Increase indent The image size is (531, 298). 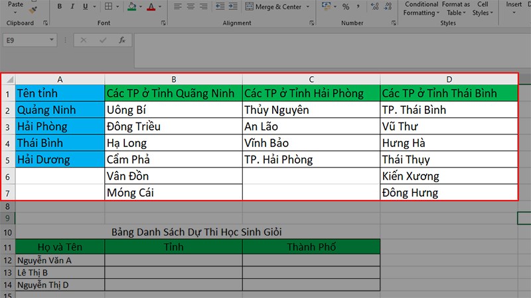point(233,7)
